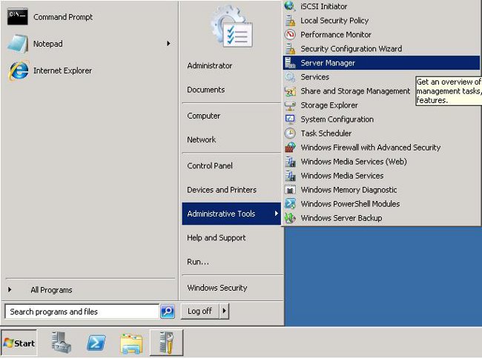482x359 pixels.
Task: Click the Local Security Policy icon
Action: (x=290, y=20)
